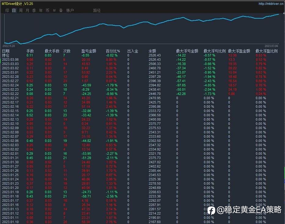
Task: Click the equity curve line chart
Action: [141, 28]
